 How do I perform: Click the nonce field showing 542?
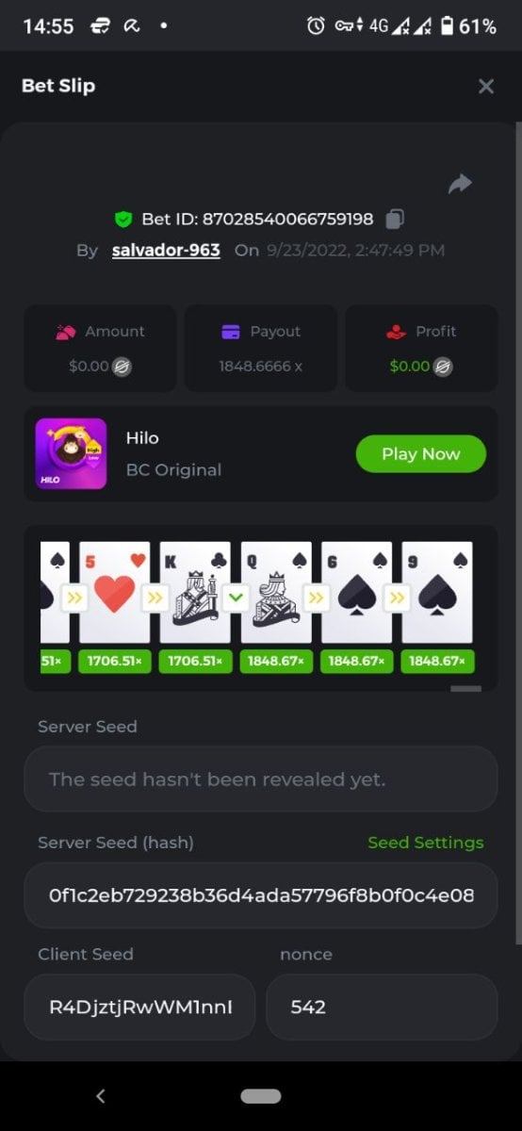(x=382, y=1008)
